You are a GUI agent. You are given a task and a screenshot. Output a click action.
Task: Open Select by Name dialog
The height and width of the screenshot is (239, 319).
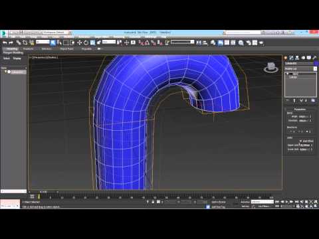tap(59, 42)
